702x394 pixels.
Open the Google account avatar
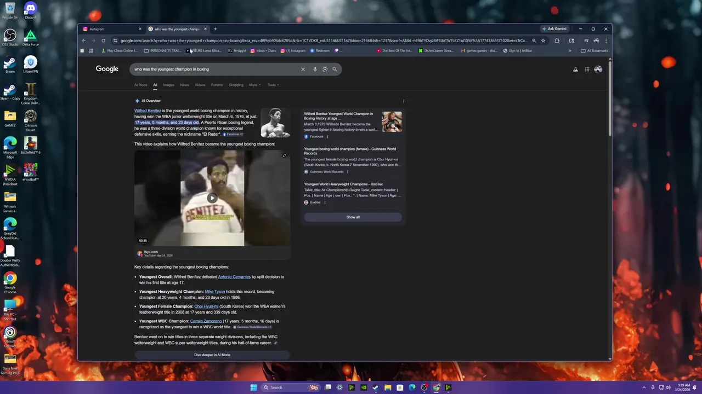coord(598,69)
